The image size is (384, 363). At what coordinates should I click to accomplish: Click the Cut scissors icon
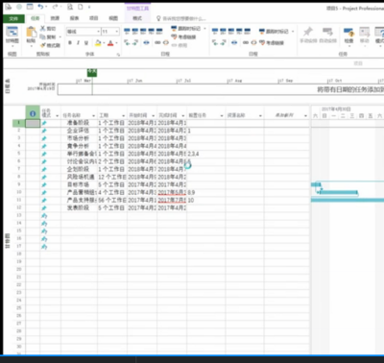click(x=42, y=29)
